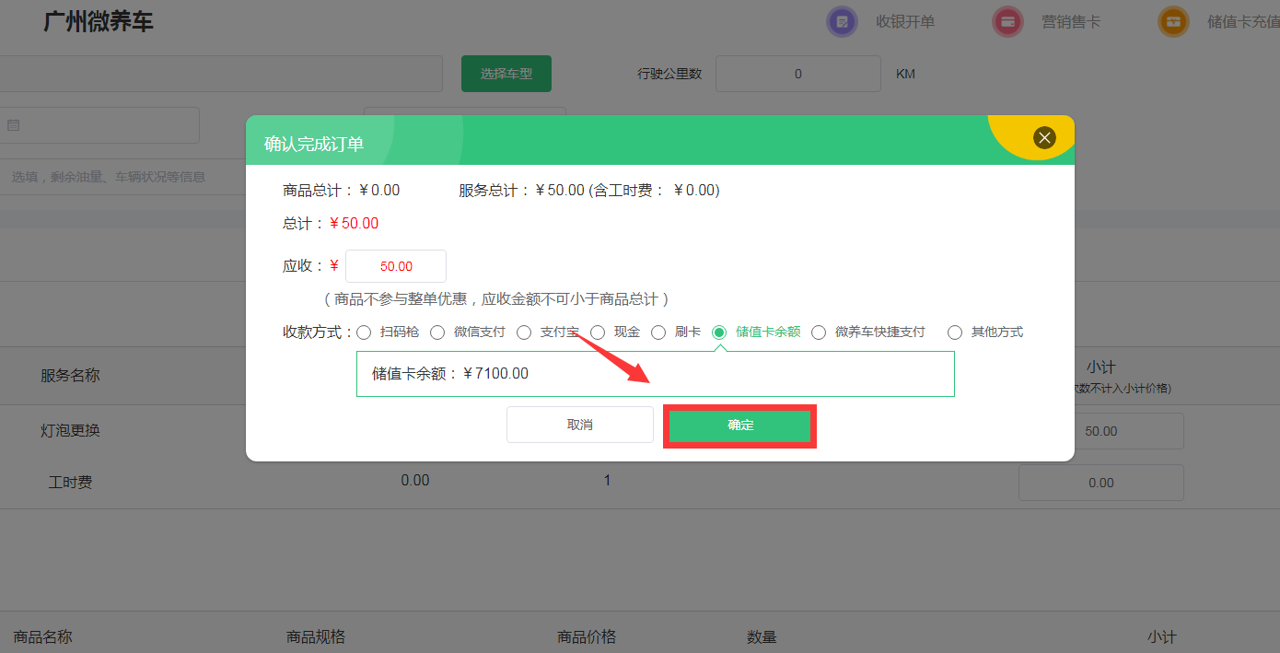
Task: Click the 应收 amount input field
Action: pos(396,266)
